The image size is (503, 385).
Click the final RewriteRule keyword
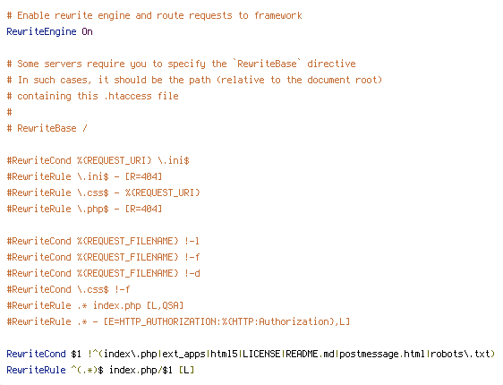click(x=36, y=370)
